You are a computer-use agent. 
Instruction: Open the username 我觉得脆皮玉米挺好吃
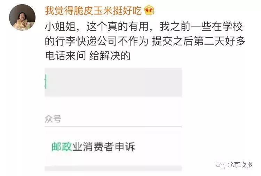pyautogui.click(x=93, y=10)
